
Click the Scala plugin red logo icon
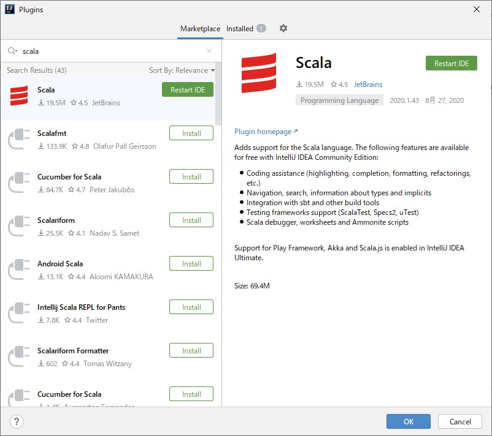[x=18, y=95]
